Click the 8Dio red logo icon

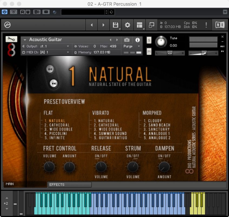11,50
